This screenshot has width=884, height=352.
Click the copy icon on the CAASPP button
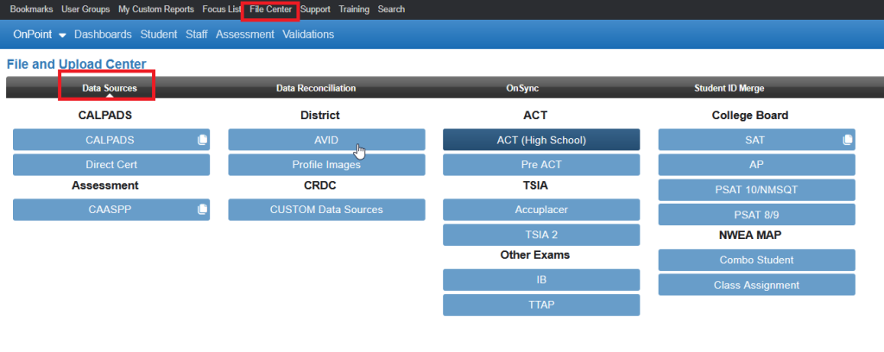pos(202,210)
